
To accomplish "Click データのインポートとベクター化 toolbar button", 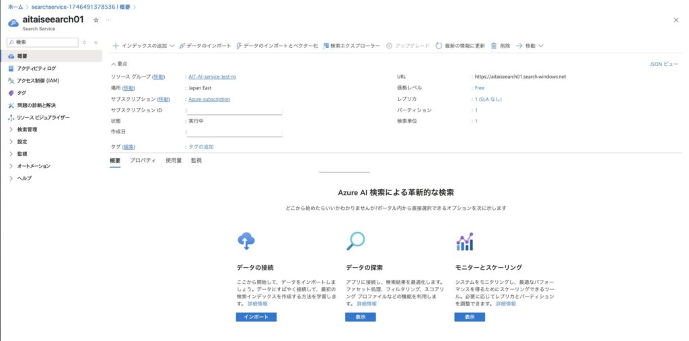I will [x=277, y=46].
